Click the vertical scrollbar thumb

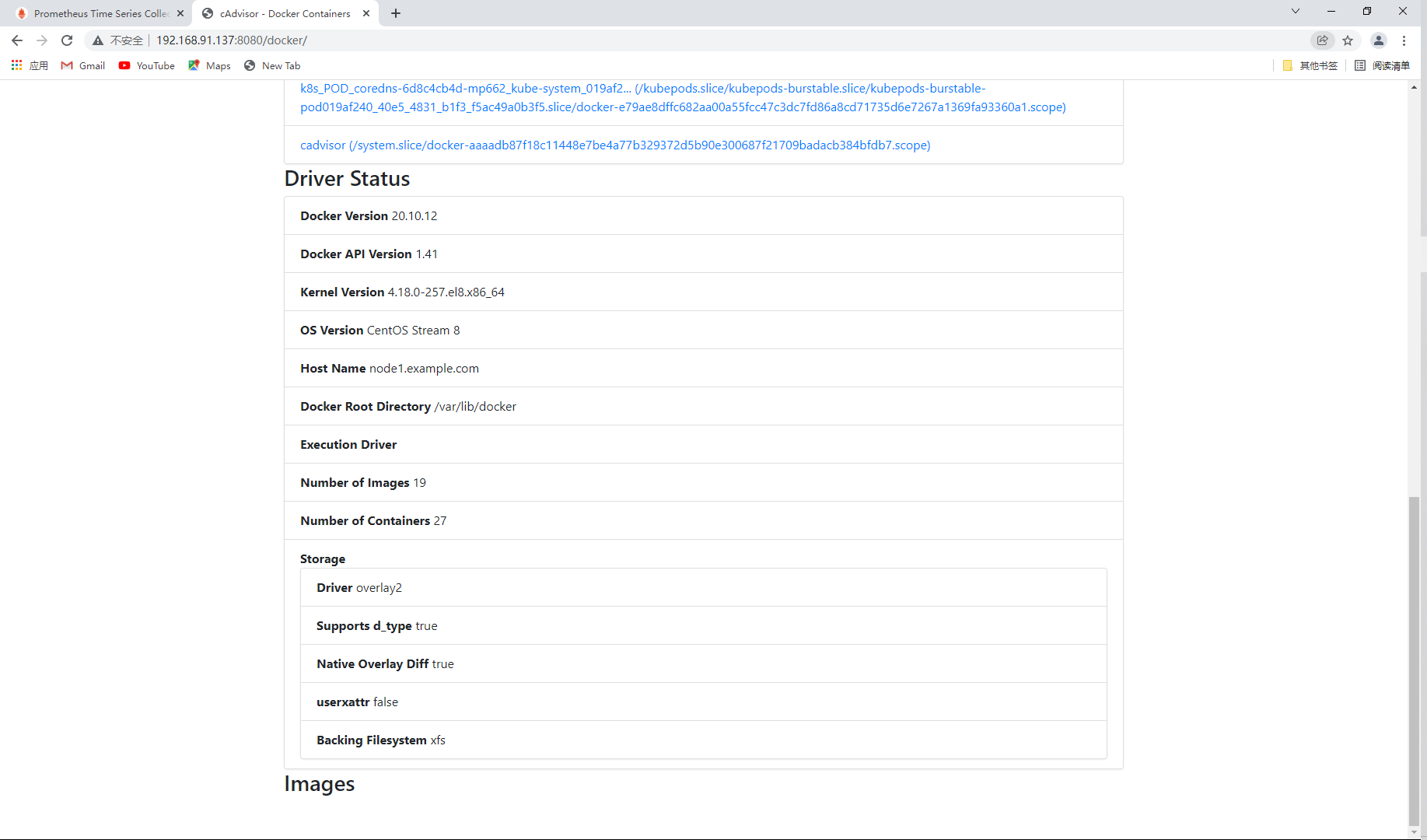coord(1414,660)
